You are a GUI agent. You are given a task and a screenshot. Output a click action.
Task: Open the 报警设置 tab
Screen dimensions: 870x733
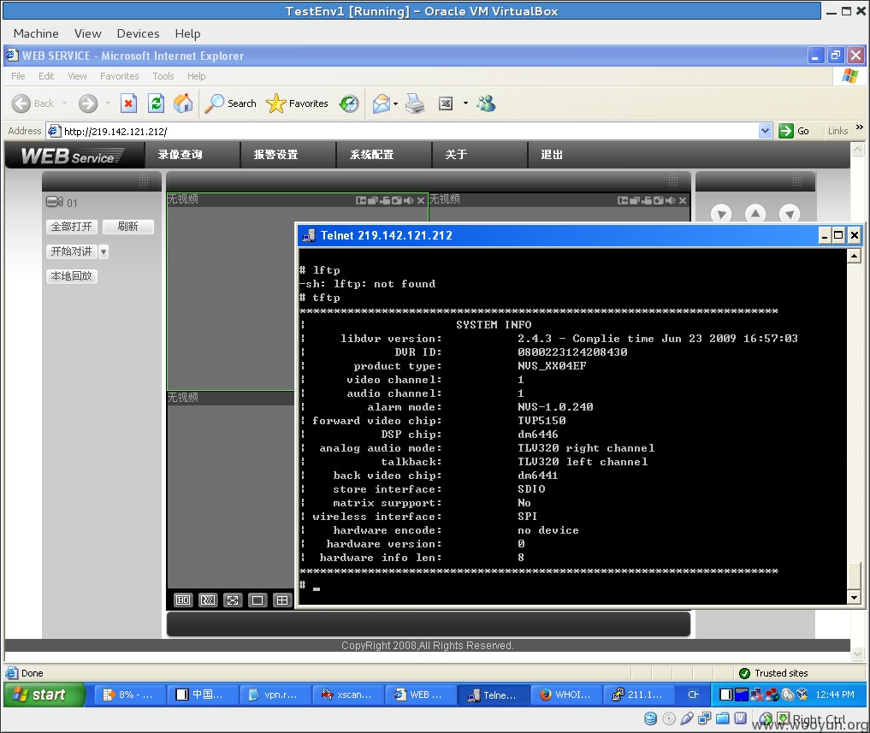pos(275,155)
